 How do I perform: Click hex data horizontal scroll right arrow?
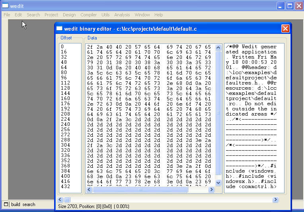(x=212, y=189)
